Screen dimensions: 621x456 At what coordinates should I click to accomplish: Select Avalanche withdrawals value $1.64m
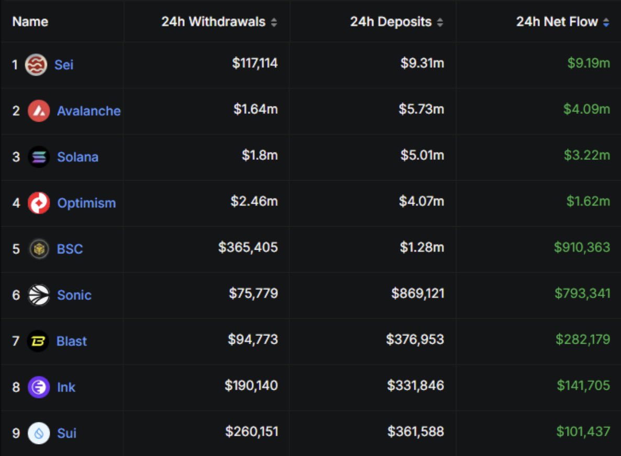point(255,109)
